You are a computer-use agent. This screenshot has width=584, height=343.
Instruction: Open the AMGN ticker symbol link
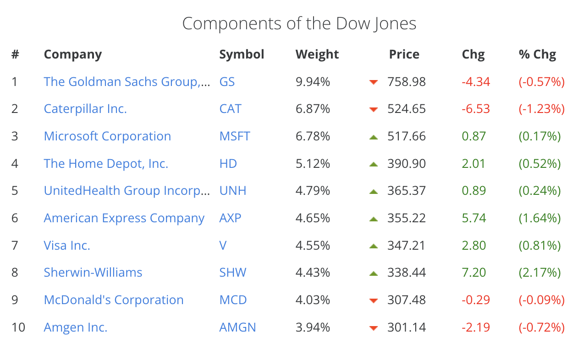[237, 327]
